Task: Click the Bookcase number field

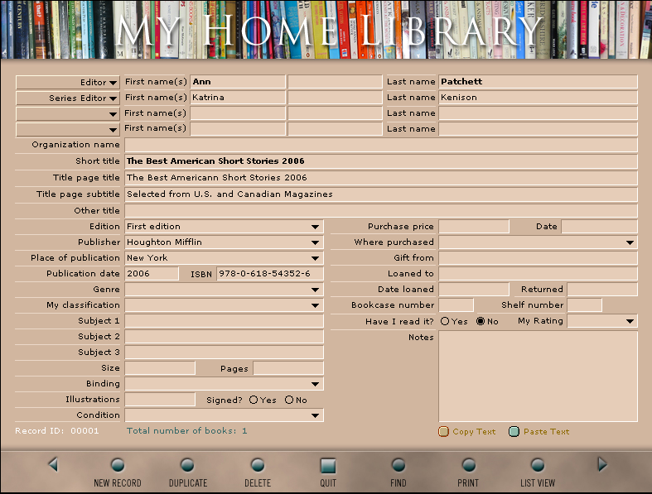Action: pos(456,305)
